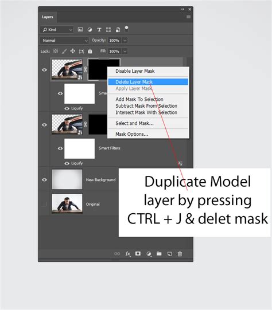Lock position move icon
The height and width of the screenshot is (310, 272).
coord(73,51)
